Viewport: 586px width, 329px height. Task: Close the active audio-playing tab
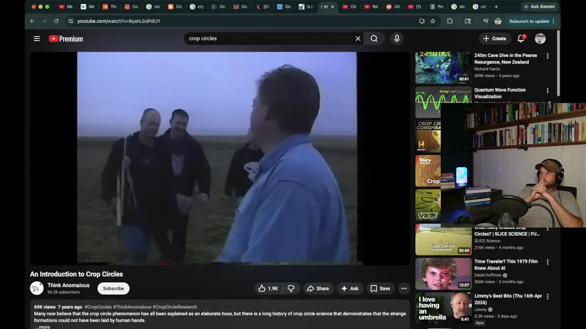click(x=332, y=7)
